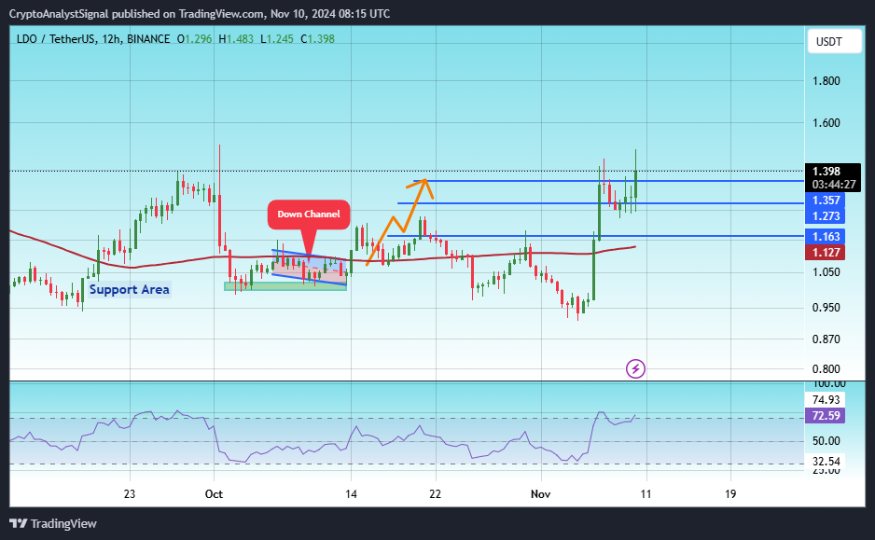875x540 pixels.
Task: Click the current price label 1.398
Action: (827, 172)
